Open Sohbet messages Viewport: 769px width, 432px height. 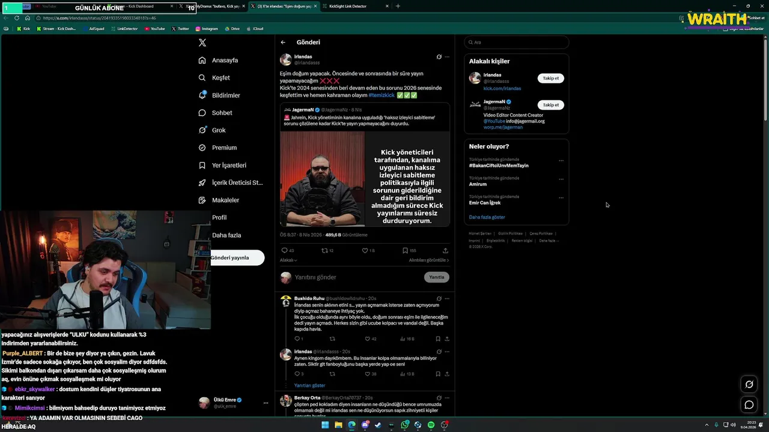point(215,113)
